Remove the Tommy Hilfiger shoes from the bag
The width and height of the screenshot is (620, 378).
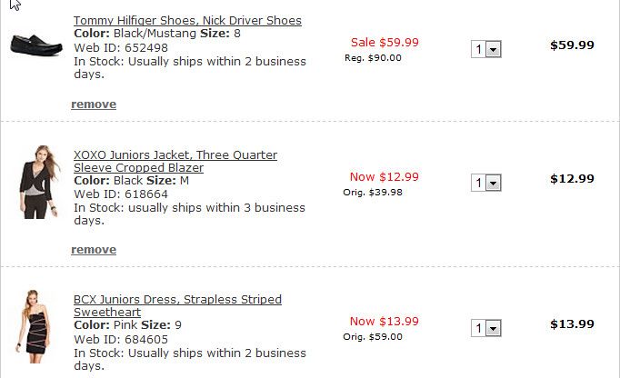coord(94,104)
